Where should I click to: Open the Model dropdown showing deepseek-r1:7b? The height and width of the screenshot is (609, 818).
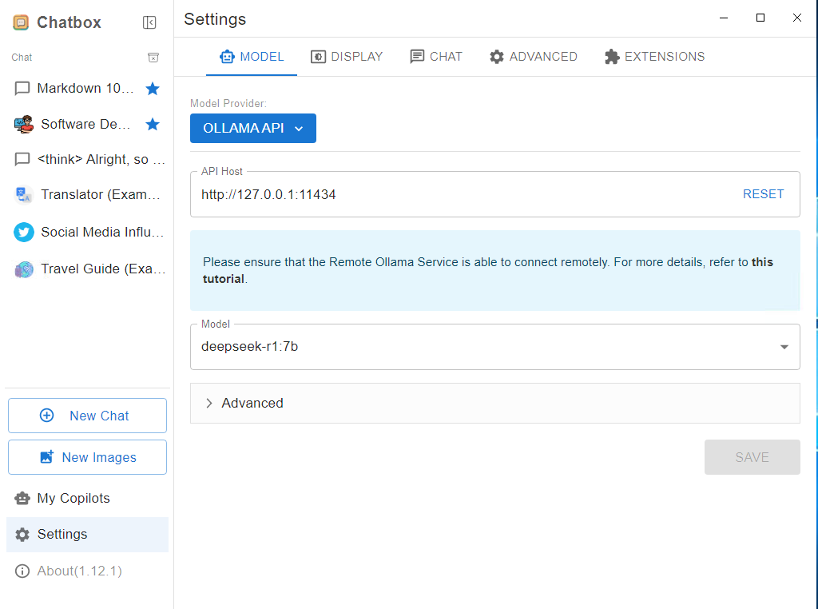(x=495, y=347)
